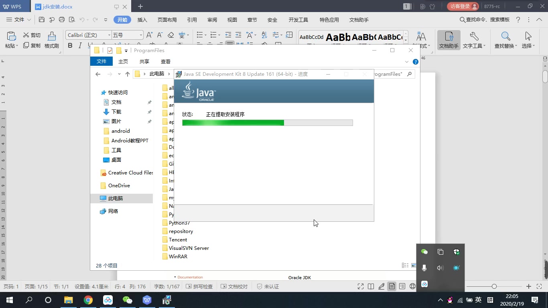Switch to the 插入 ribbon tab

(x=142, y=20)
